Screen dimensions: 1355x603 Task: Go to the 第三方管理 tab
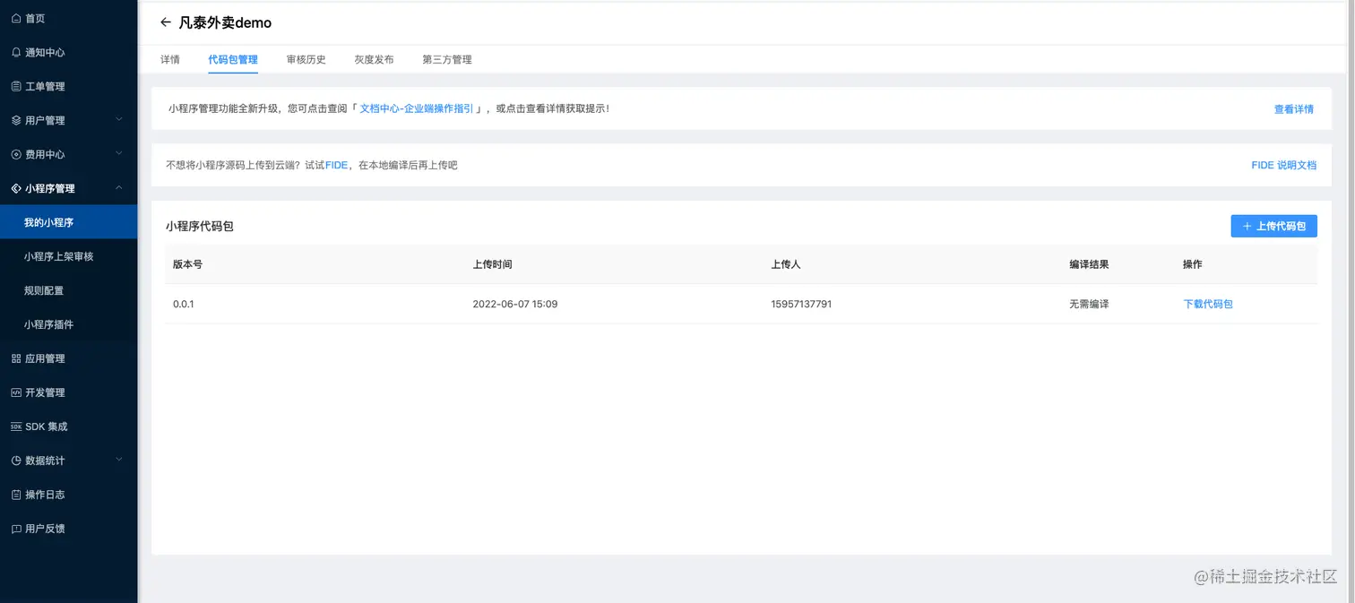(x=447, y=59)
